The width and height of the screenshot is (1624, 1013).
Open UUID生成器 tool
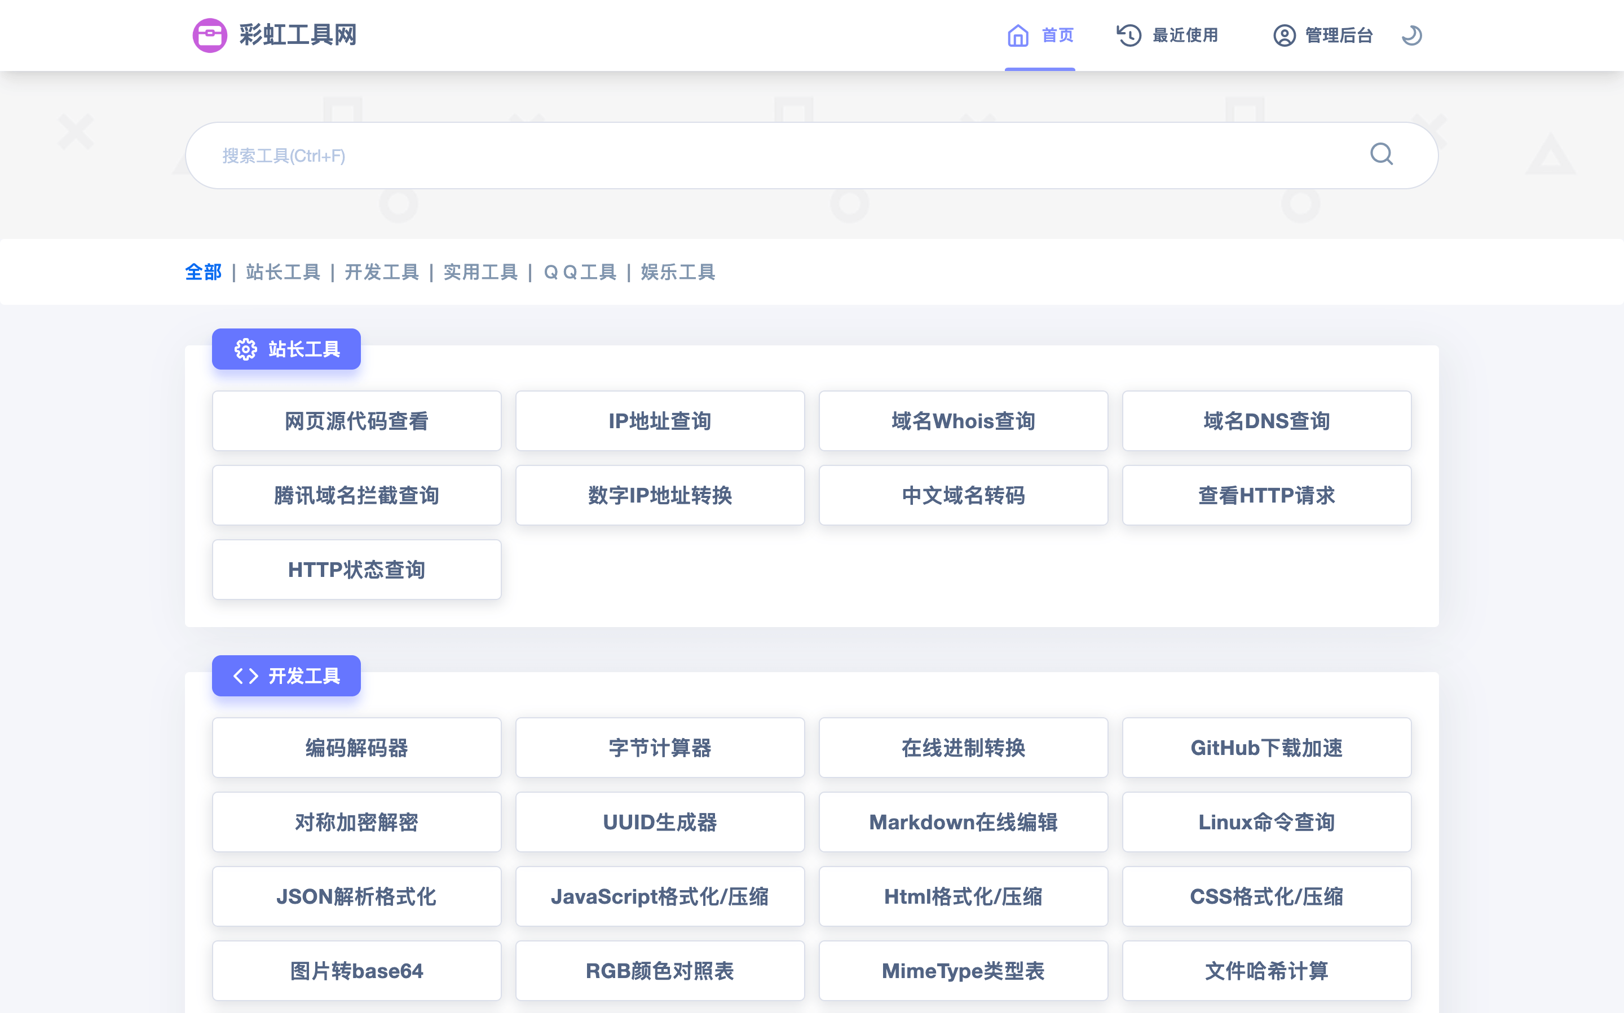click(x=660, y=822)
